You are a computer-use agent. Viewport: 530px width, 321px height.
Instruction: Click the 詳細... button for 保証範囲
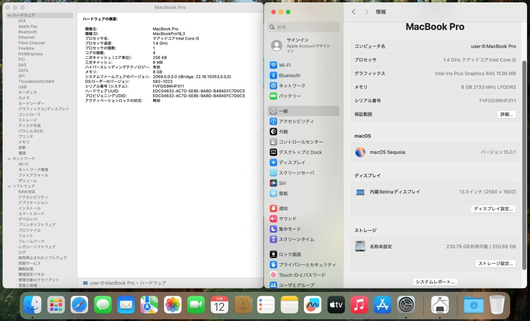point(506,114)
